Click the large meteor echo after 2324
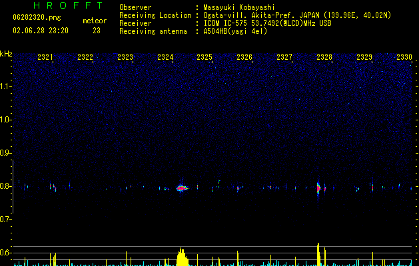 (x=182, y=188)
